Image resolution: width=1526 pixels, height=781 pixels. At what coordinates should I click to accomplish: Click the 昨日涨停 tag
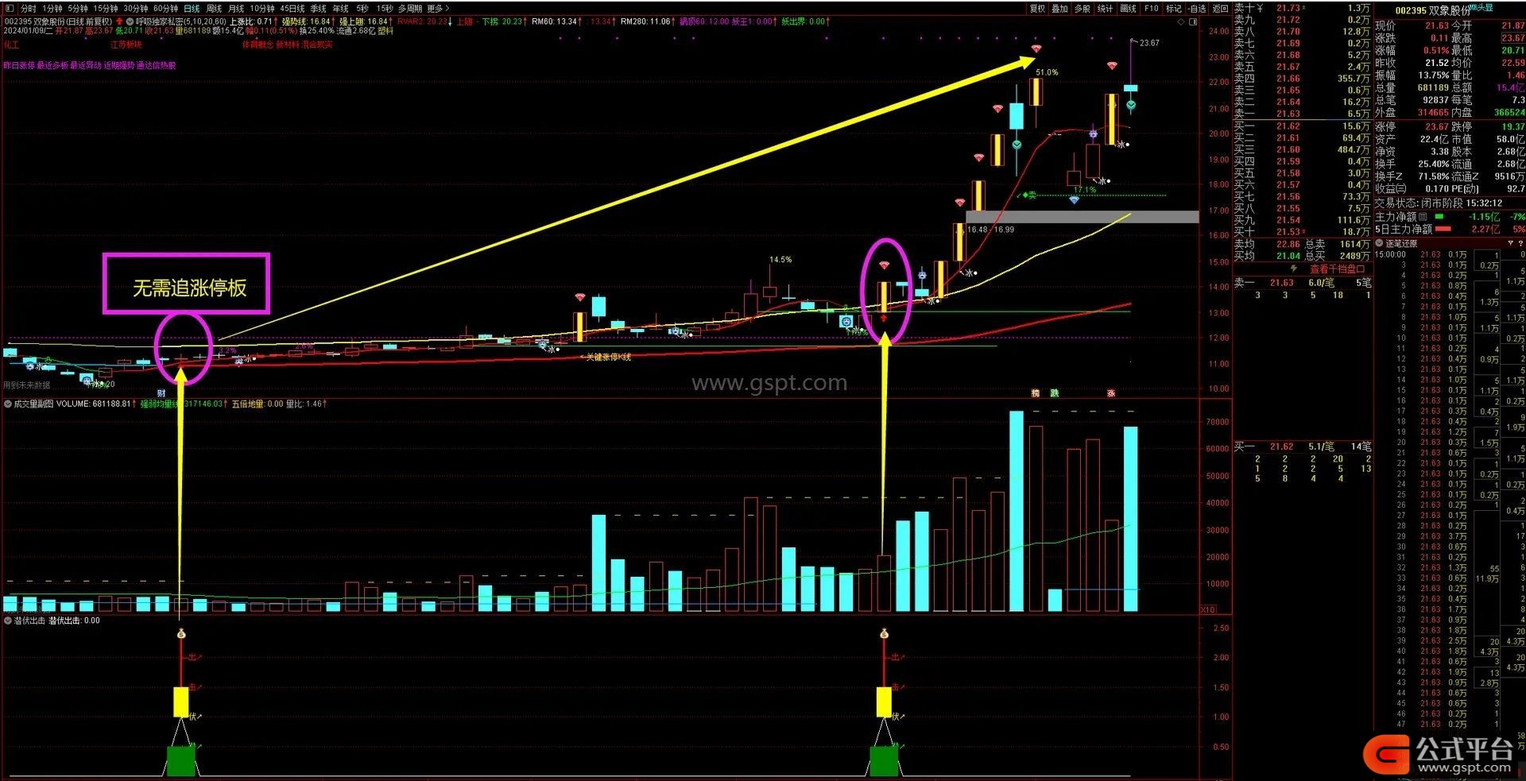click(x=19, y=65)
